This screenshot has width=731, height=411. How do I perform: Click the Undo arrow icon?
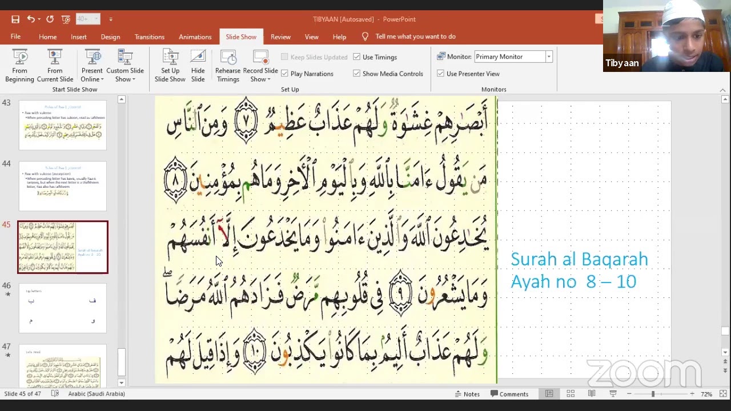[x=31, y=19]
